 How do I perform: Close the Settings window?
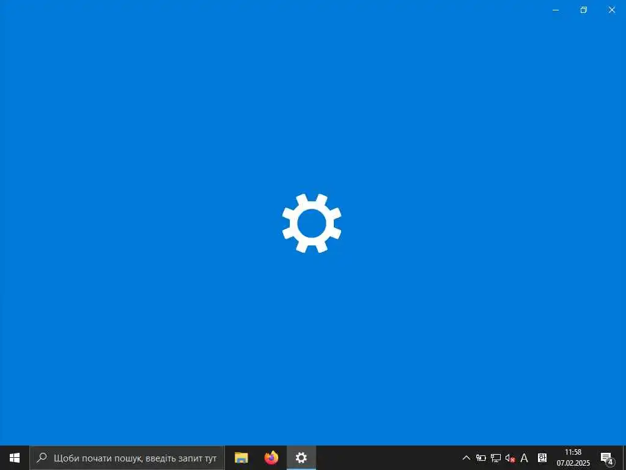(x=611, y=10)
